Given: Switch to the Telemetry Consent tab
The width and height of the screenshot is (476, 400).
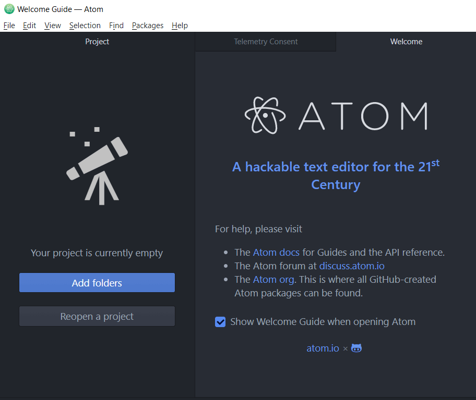Looking at the screenshot, I should coord(266,42).
